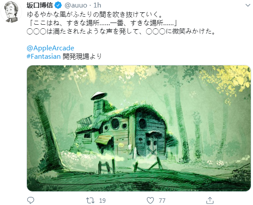This screenshot has width=253, height=205.
Task: Open the sketched portrait profile avatar
Action: (x=11, y=11)
